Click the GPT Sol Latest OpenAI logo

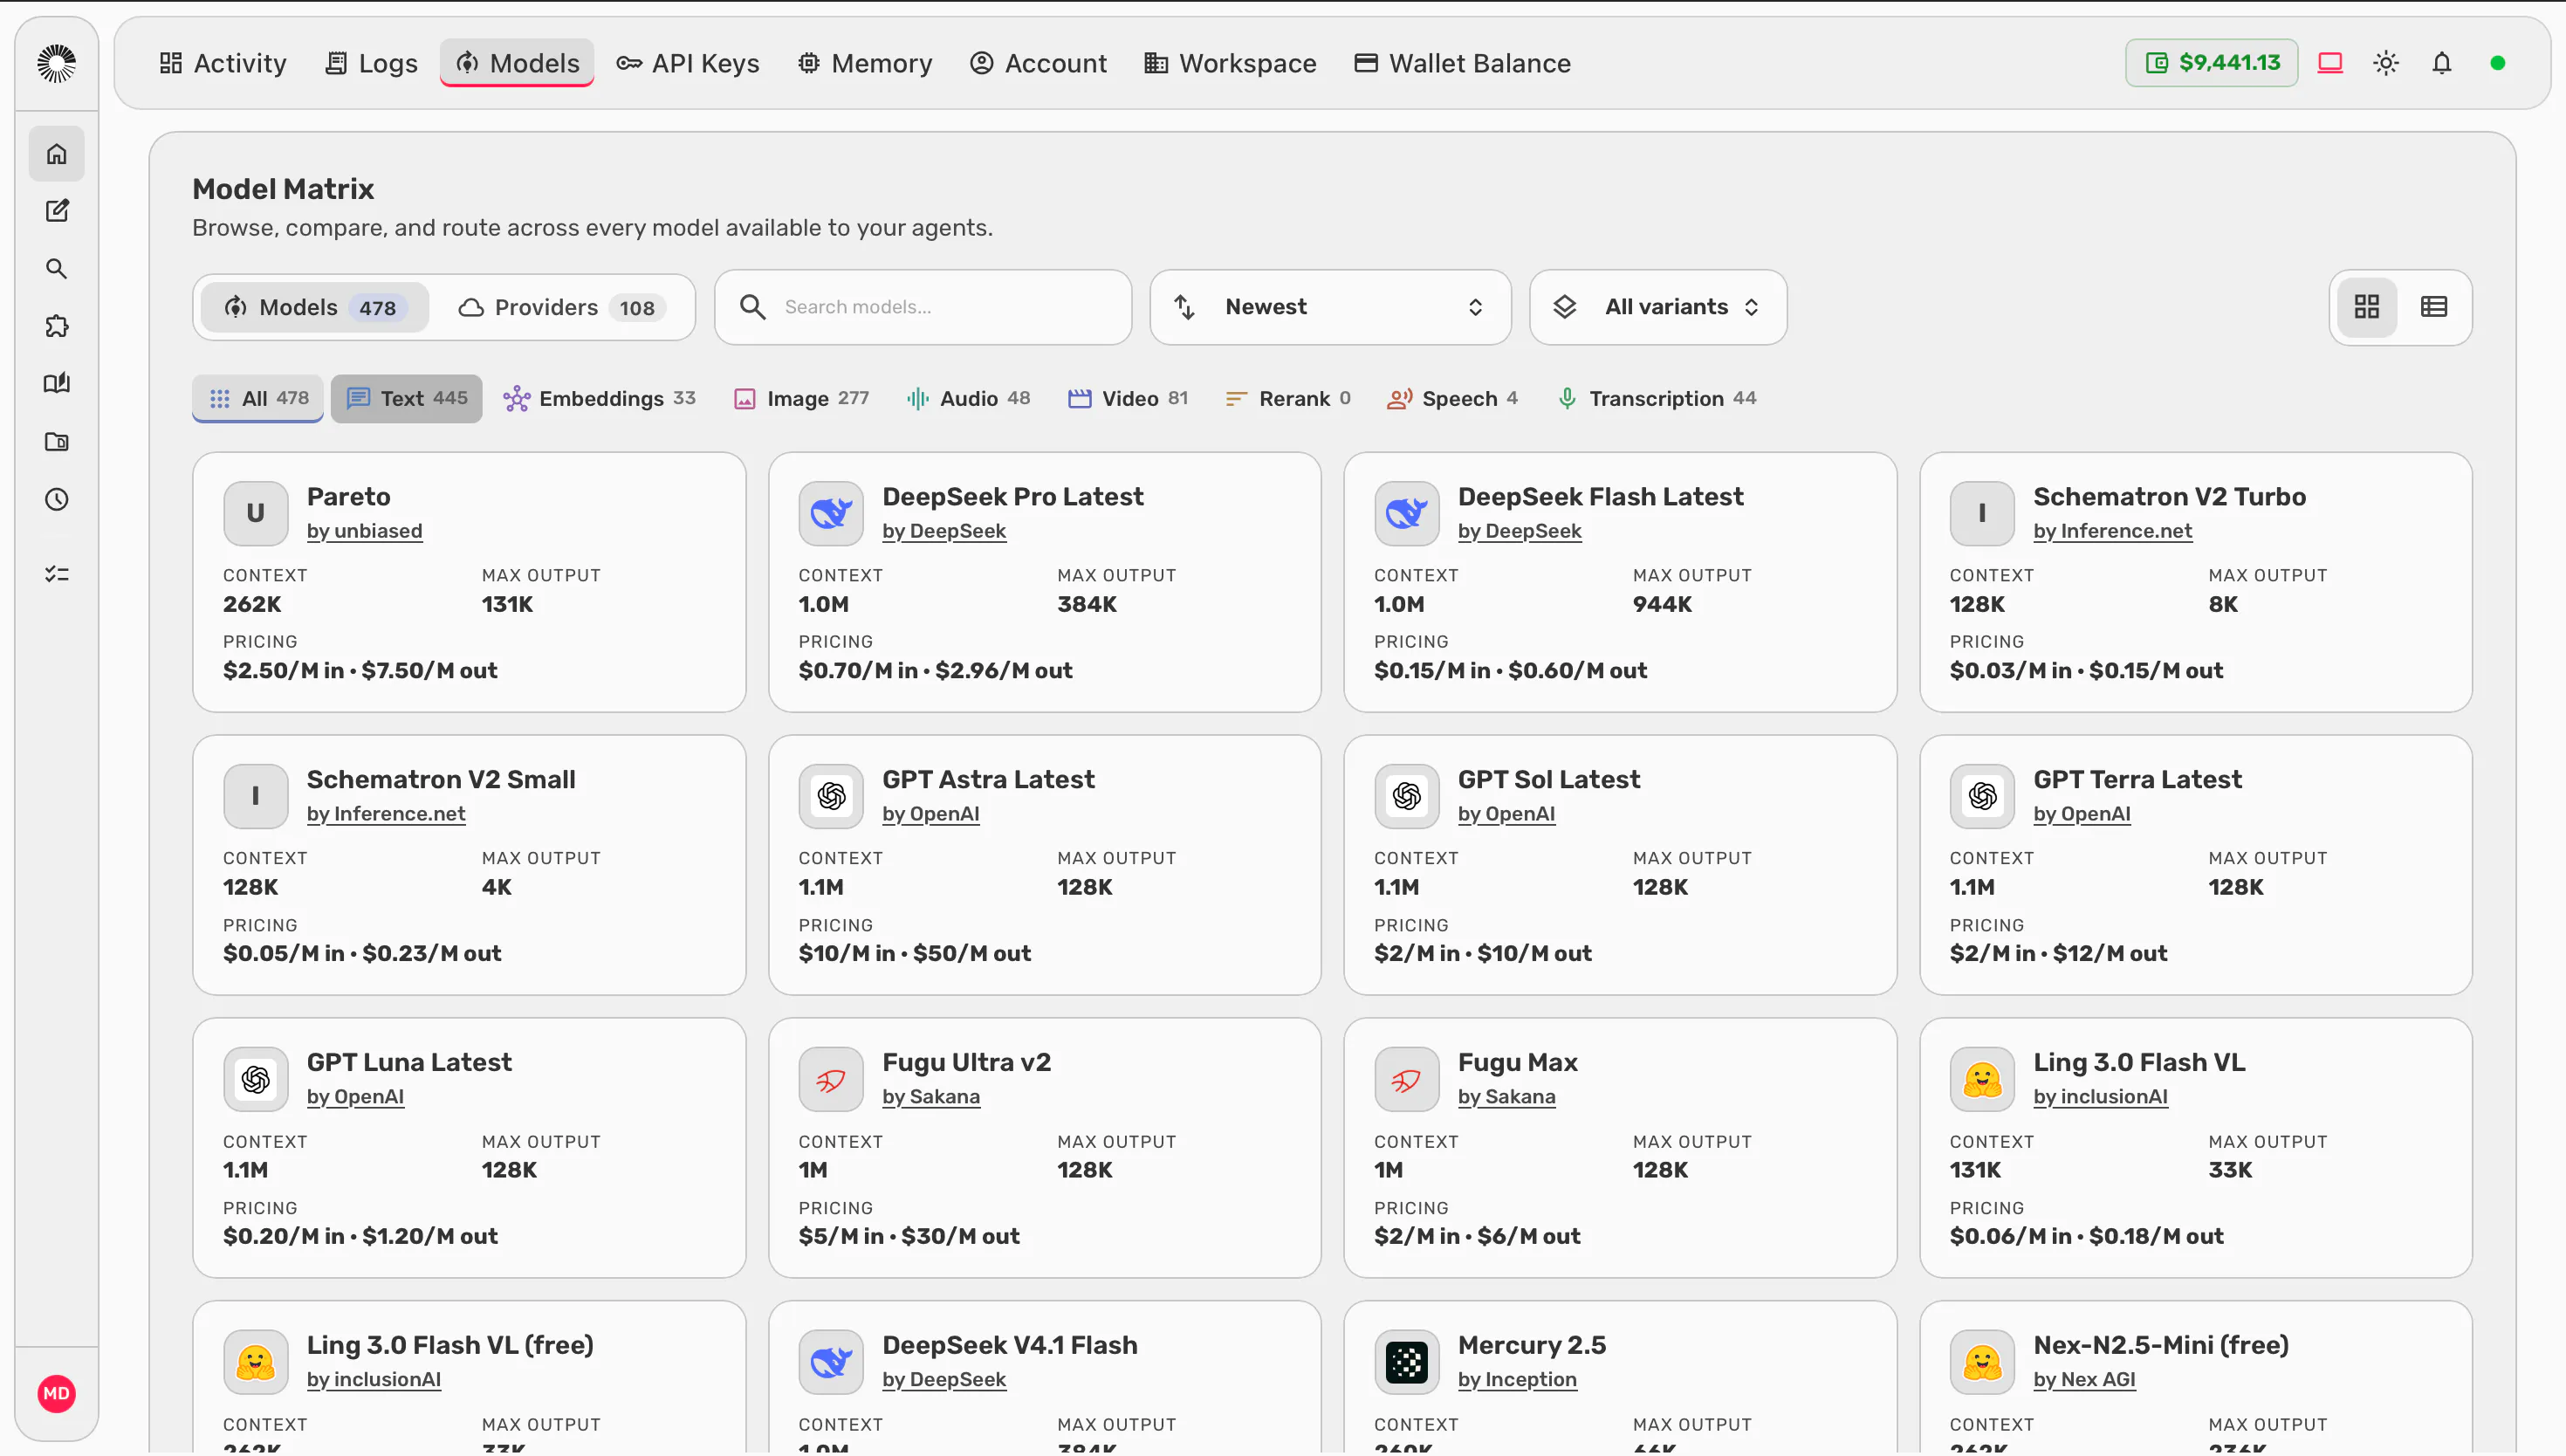click(x=1406, y=796)
